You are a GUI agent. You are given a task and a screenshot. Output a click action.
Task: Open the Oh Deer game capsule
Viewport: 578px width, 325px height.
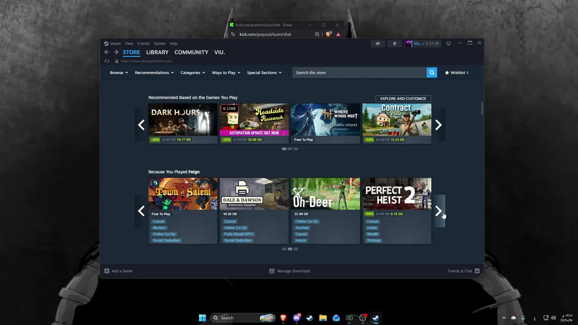tap(326, 211)
